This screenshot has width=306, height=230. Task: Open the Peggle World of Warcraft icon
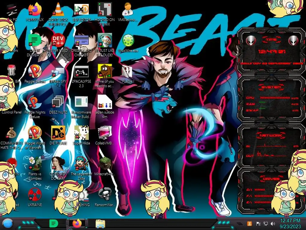click(x=35, y=133)
